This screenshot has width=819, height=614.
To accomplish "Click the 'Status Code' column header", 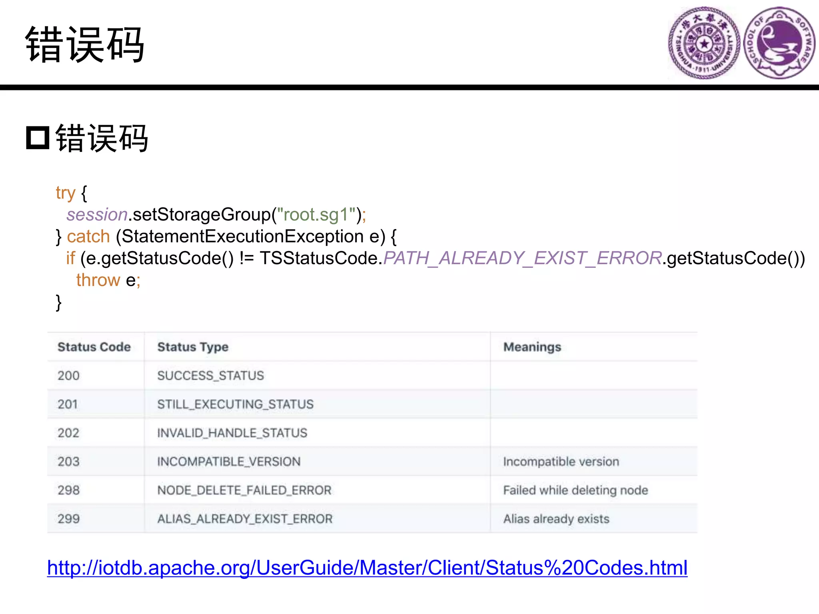I will click(94, 347).
